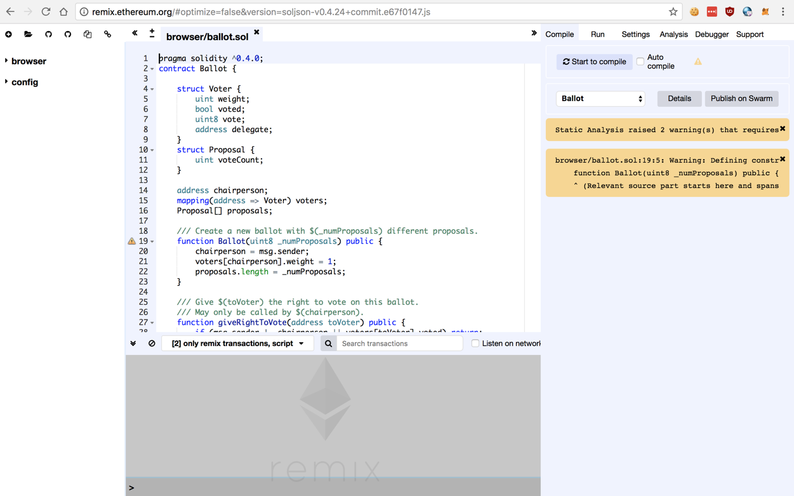The height and width of the screenshot is (496, 794).
Task: Click the Search transactions field
Action: click(400, 344)
